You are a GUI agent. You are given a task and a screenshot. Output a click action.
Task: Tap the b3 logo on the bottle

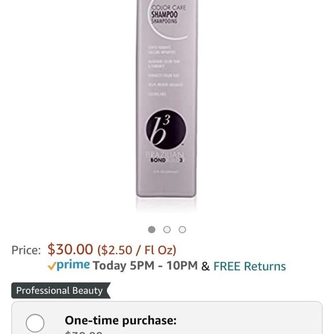click(166, 130)
